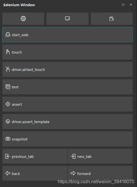Click the target icon beside assert
The height and width of the screenshot is (187, 137).
[8, 104]
